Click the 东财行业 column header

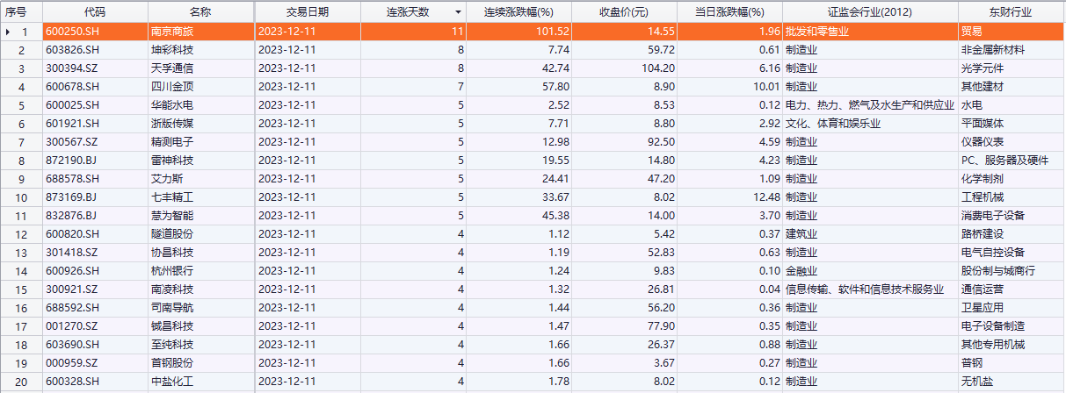pyautogui.click(x=1011, y=12)
